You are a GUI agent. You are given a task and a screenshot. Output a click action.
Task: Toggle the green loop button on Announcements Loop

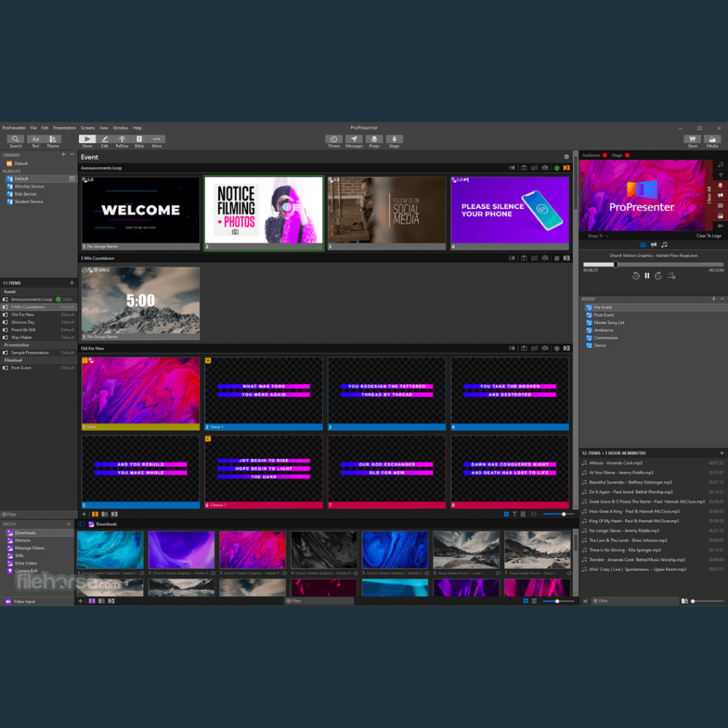point(557,168)
